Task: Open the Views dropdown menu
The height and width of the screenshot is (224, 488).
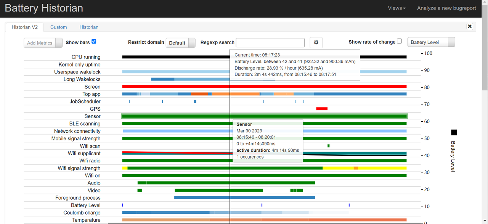Action: (x=396, y=8)
